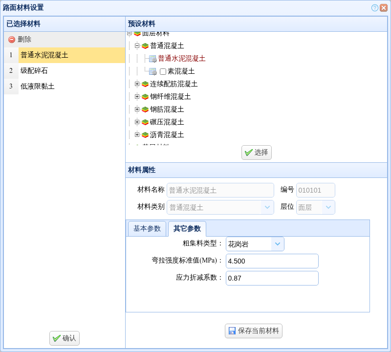The width and height of the screenshot is (391, 352).
Task: Collapse the 普通混凝土 tree node
Action: tap(137, 45)
